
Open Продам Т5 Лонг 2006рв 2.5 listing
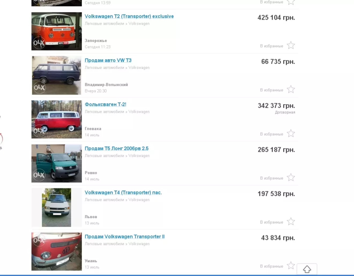click(x=117, y=148)
